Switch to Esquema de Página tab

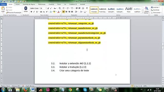pos(29,4)
